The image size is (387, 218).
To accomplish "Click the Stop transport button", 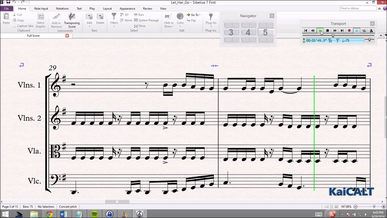I will 327,31.
